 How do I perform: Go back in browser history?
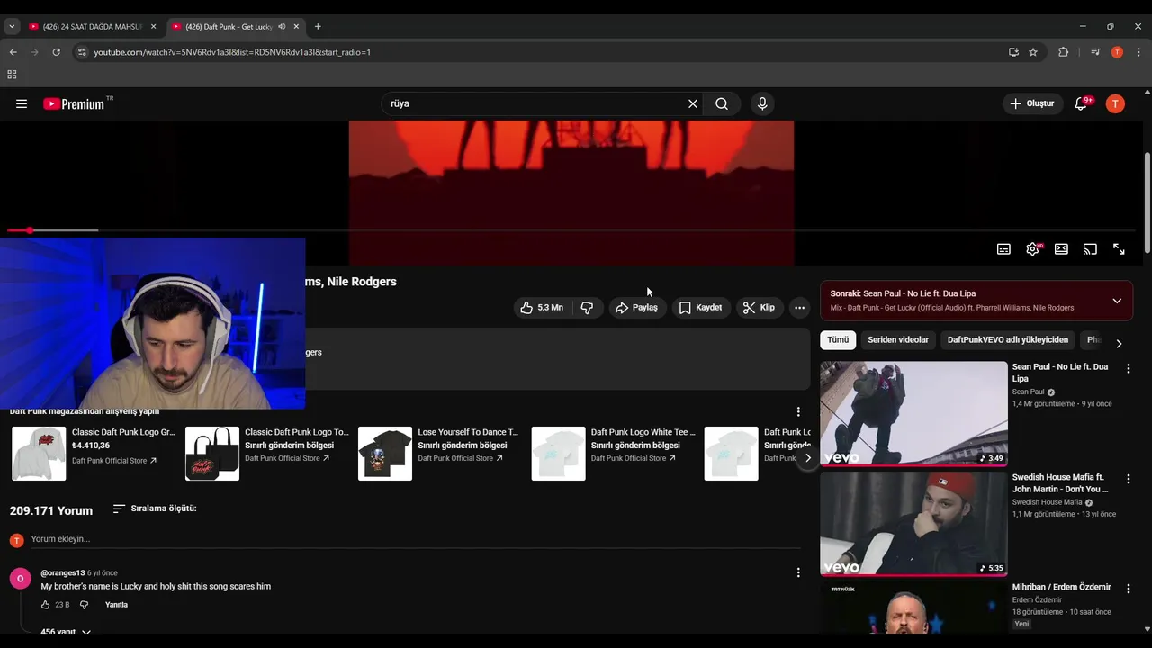pos(13,52)
